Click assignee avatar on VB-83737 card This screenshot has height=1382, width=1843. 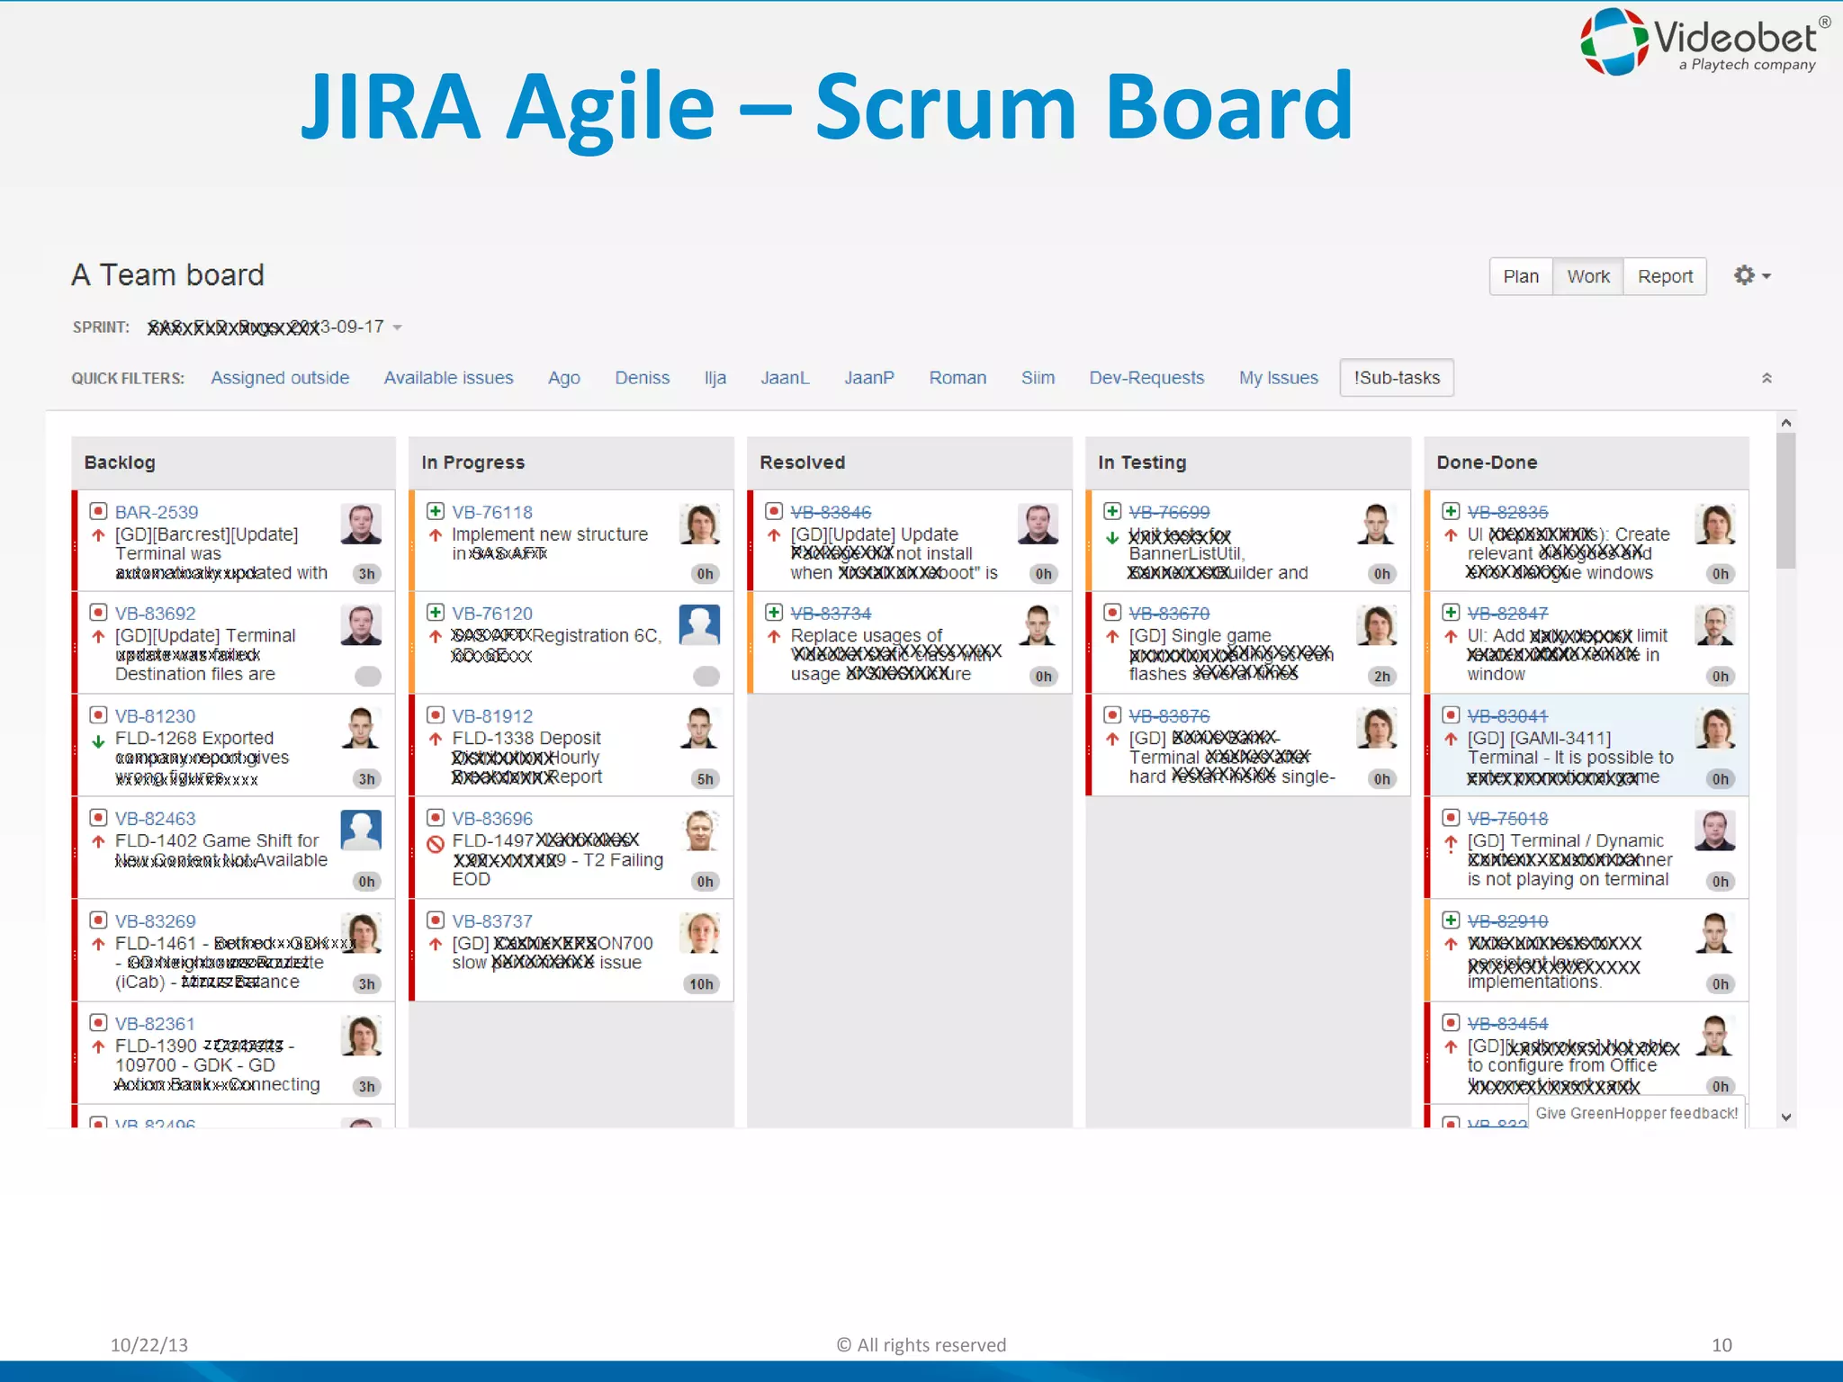point(699,932)
